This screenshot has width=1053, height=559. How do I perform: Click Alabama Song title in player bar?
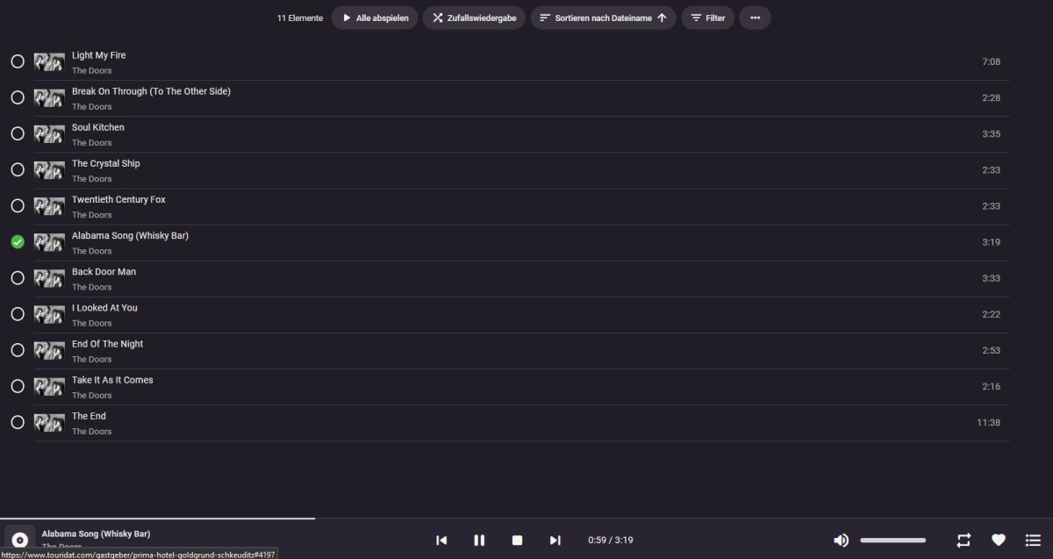(x=96, y=534)
